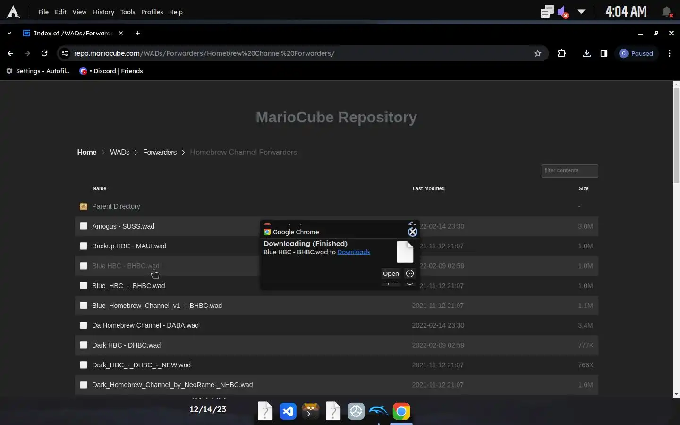This screenshot has height=425, width=680.
Task: Open the Extensions puzzle icon
Action: tap(561, 53)
